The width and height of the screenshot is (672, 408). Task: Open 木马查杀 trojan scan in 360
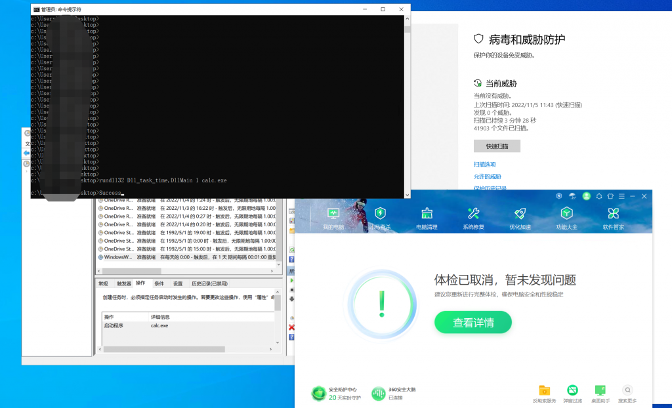380,218
